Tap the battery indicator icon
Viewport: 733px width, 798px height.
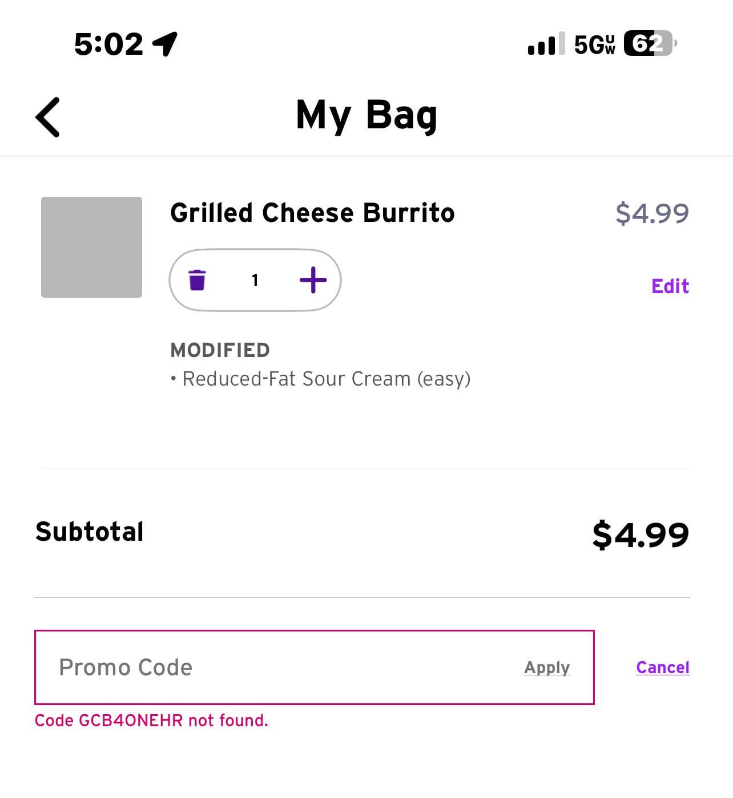coord(650,44)
